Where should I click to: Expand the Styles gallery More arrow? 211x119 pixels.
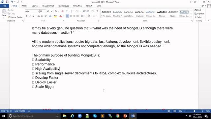coord(191,17)
